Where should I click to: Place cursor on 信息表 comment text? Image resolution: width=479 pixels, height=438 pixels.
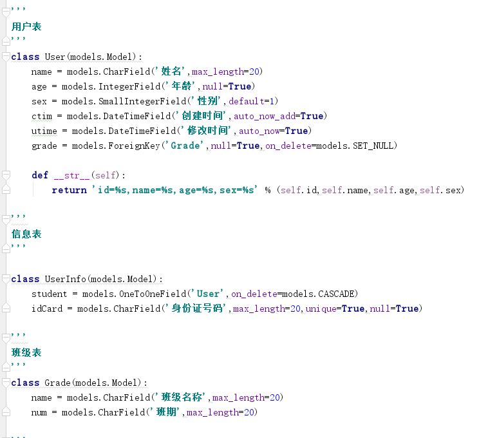click(26, 234)
